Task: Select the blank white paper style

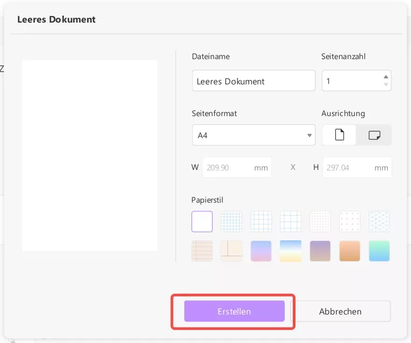Action: click(202, 221)
